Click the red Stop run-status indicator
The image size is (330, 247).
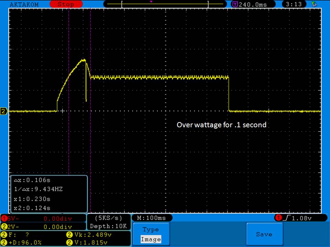(x=65, y=4)
